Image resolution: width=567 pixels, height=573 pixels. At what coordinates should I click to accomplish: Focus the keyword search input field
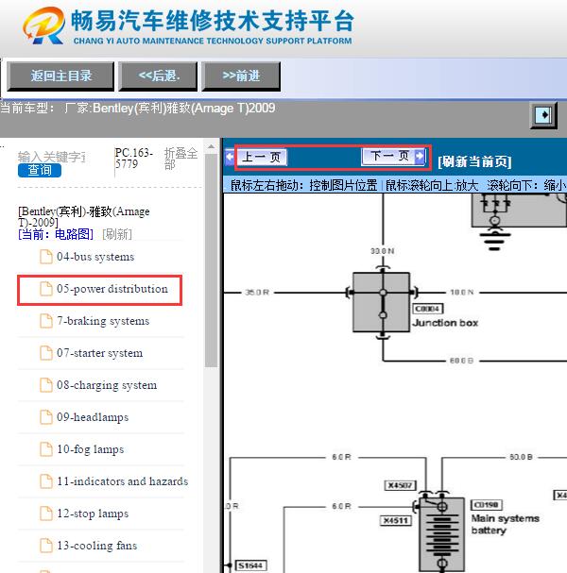coord(52,157)
